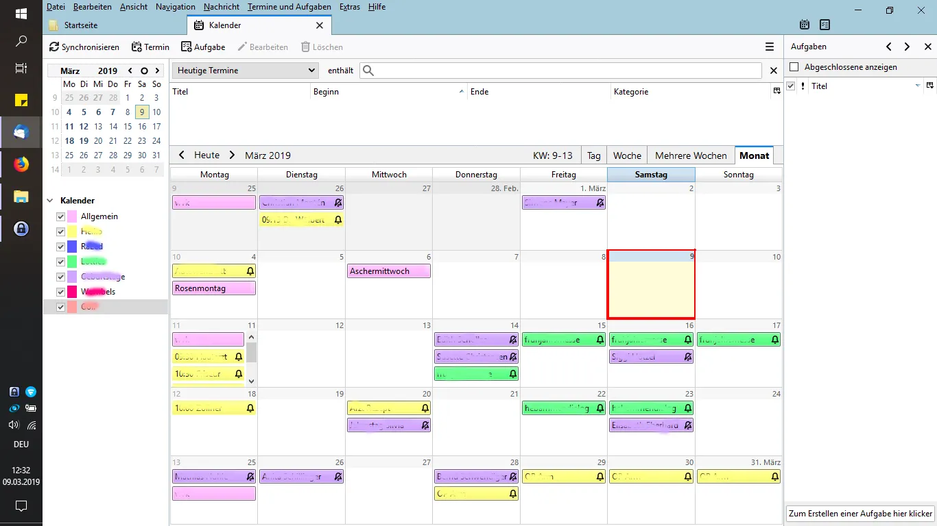Open the Termine und Aufgaben menu
The image size is (937, 526).
[289, 7]
